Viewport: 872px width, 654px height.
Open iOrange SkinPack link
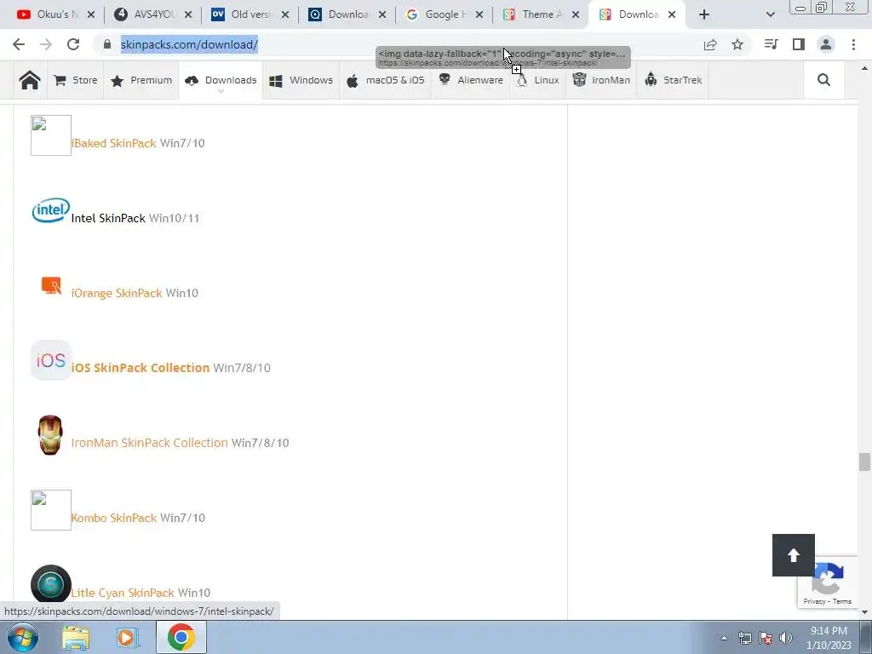pyautogui.click(x=117, y=293)
